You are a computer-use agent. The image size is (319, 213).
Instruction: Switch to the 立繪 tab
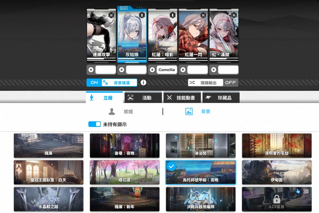click(x=104, y=98)
